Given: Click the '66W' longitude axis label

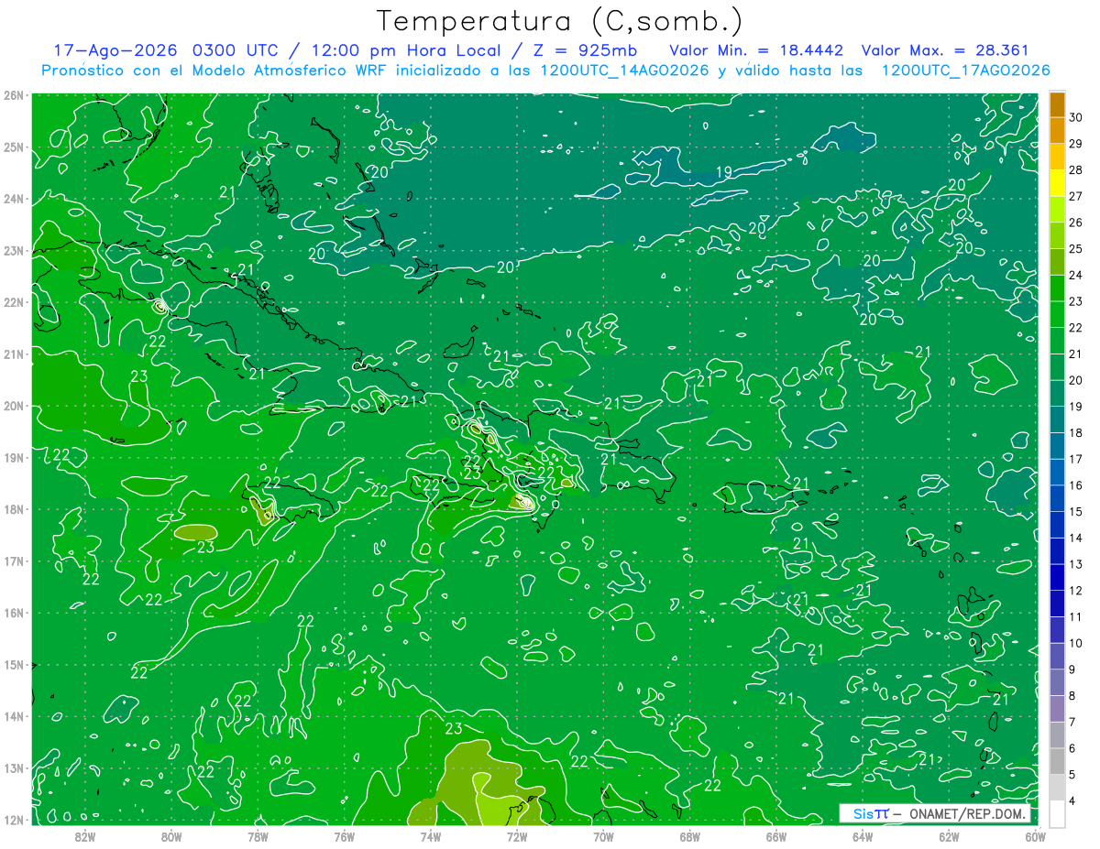Looking at the screenshot, I should [x=775, y=835].
